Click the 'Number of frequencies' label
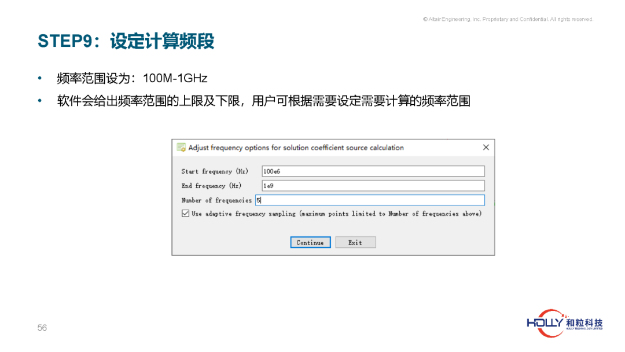Screen dimensions: 625x352 216,200
